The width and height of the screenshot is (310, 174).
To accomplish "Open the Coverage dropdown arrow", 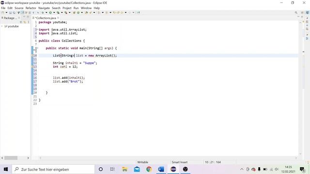I will click(62, 13).
